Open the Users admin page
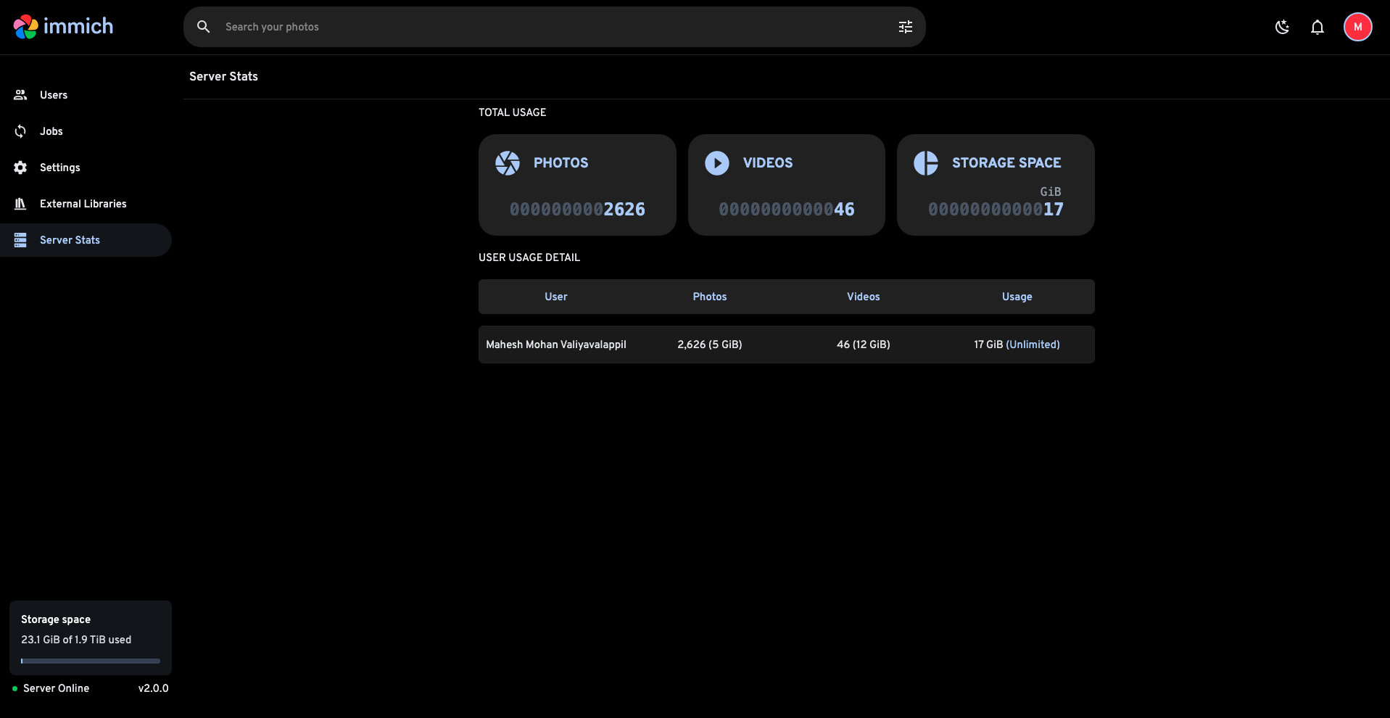Viewport: 1390px width, 718px height. [x=53, y=94]
